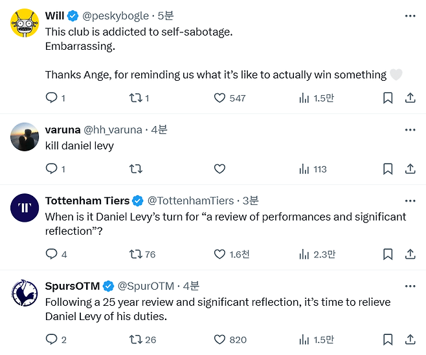Open @TottenhamTiers profile handle

coord(190,200)
